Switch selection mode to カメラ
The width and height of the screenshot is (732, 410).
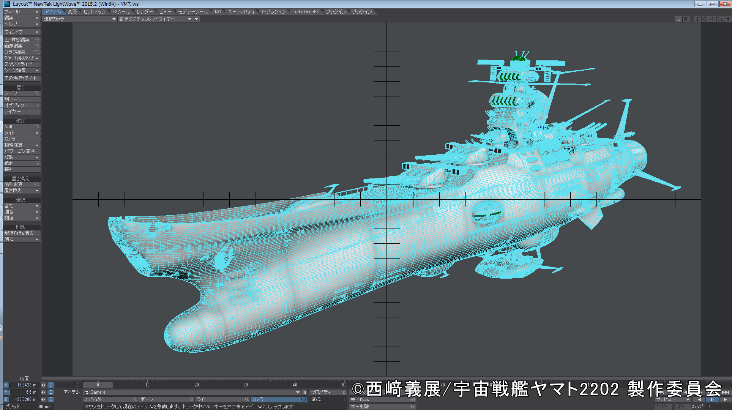pos(279,399)
